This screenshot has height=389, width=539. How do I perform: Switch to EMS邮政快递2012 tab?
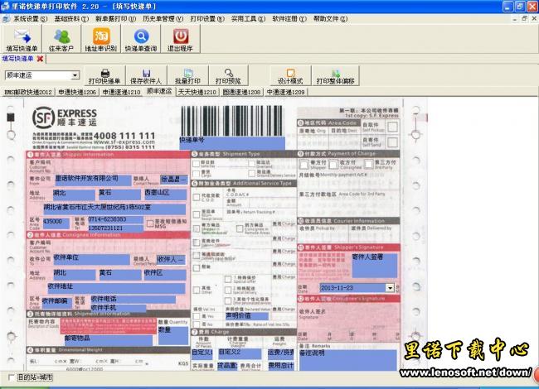click(x=28, y=92)
